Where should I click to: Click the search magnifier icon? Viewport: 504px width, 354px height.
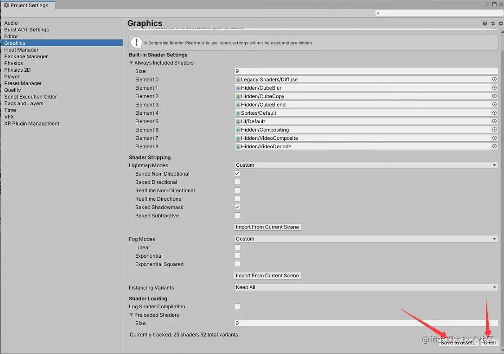(378, 13)
